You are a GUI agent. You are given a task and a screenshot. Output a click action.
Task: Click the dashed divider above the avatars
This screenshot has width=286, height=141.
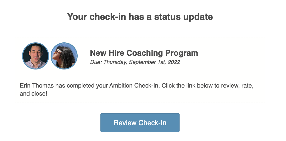(x=140, y=37)
